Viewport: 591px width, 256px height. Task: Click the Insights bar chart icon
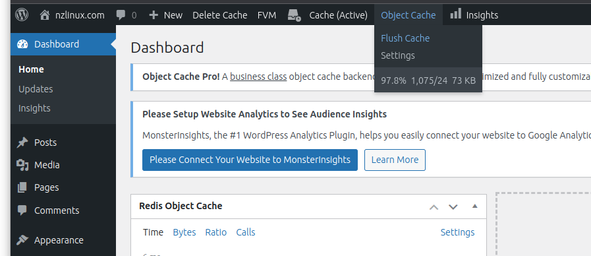456,14
